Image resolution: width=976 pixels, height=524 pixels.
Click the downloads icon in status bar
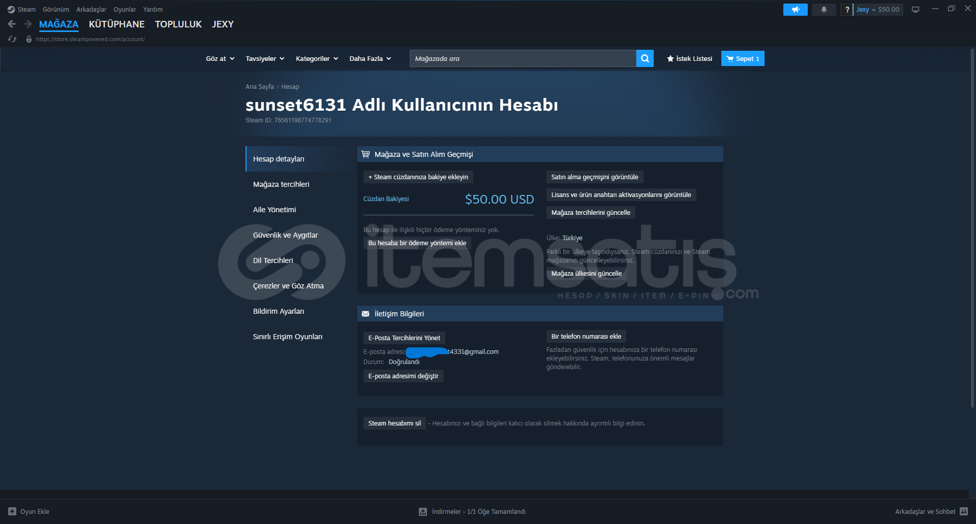(x=423, y=511)
